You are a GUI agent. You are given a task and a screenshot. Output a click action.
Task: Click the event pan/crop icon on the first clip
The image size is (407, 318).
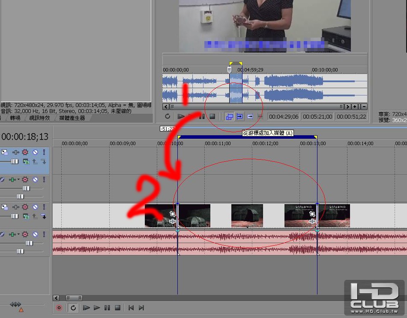point(172,214)
